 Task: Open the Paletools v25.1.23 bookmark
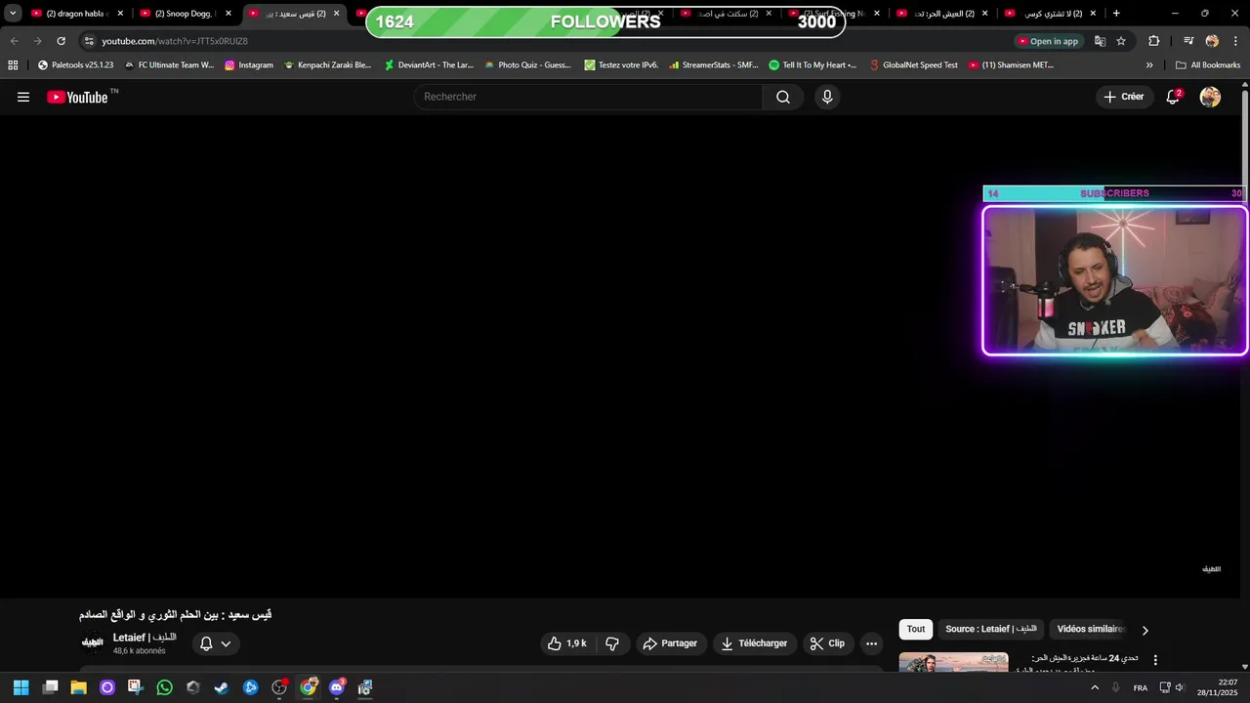75,65
